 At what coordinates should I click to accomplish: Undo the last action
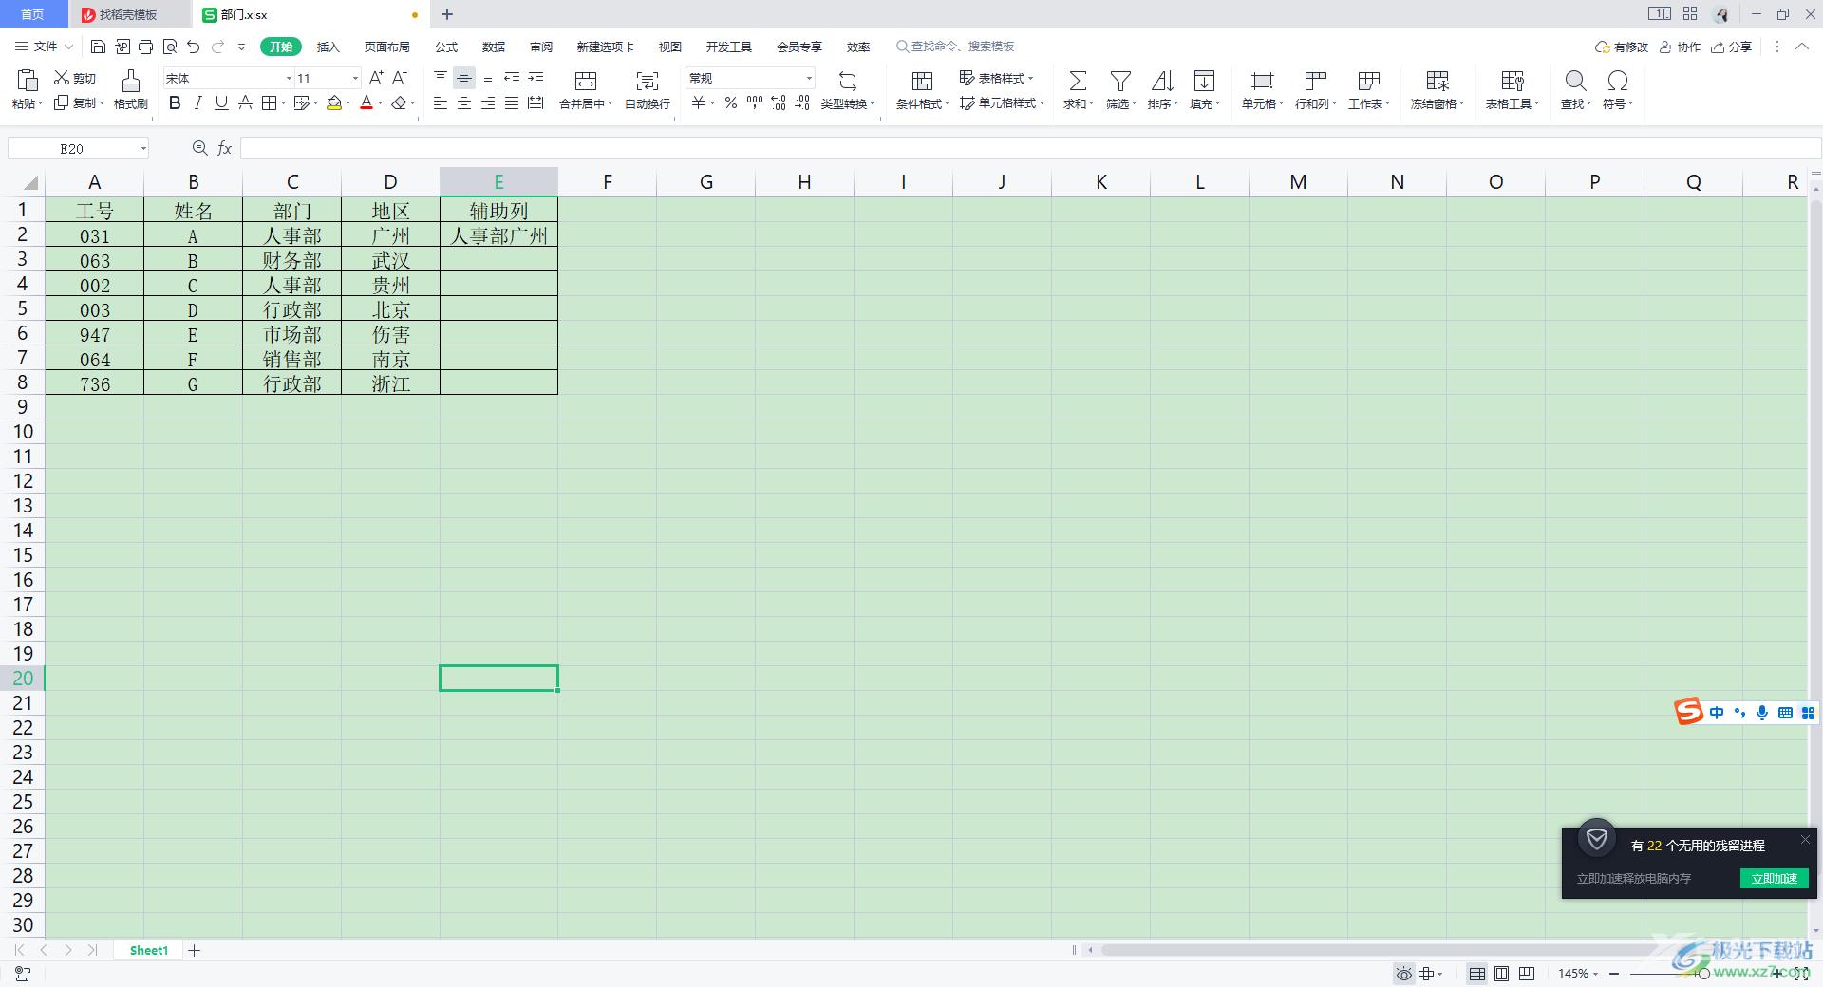(194, 47)
